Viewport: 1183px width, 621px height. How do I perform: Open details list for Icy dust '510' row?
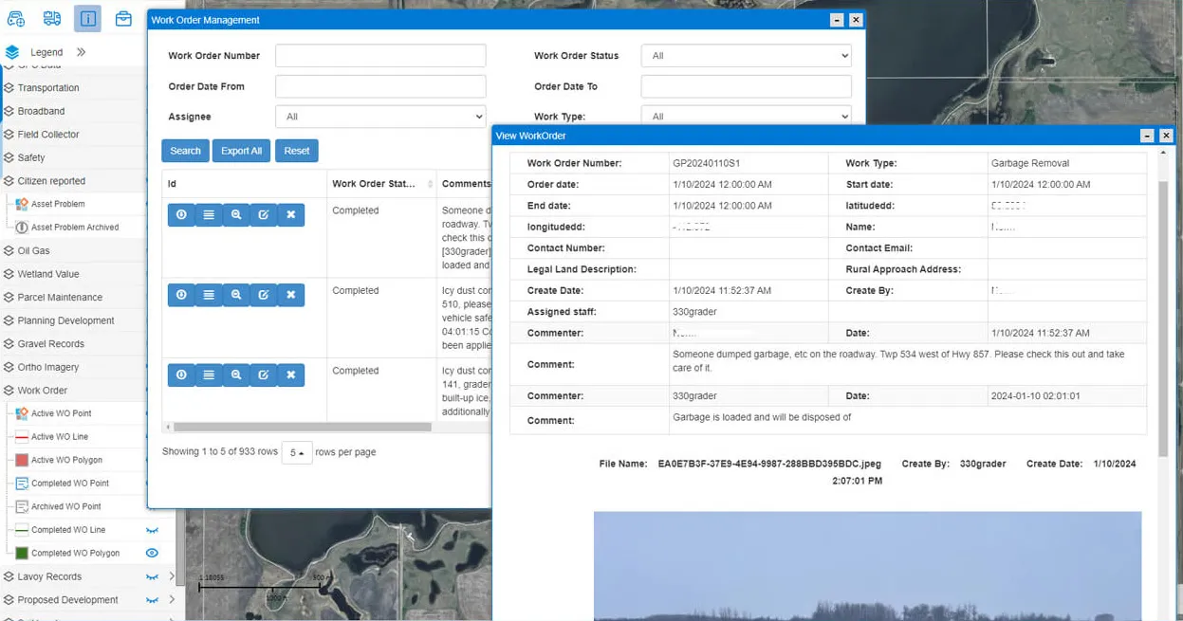[209, 295]
